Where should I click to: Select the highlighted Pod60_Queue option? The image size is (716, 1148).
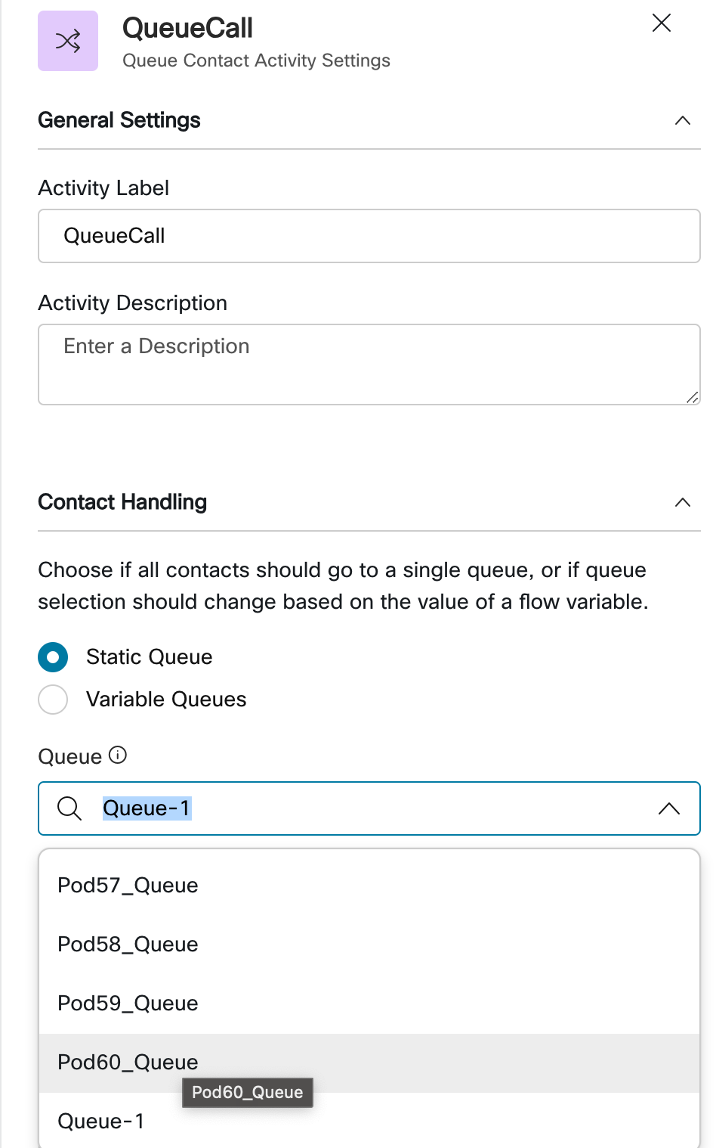[x=128, y=1063]
